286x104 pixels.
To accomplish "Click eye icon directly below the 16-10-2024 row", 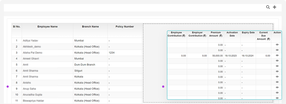I will (x=277, y=61).
